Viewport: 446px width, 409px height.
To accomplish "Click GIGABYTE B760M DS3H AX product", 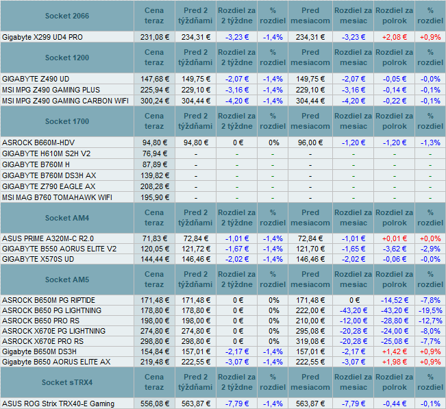I will coord(49,175).
